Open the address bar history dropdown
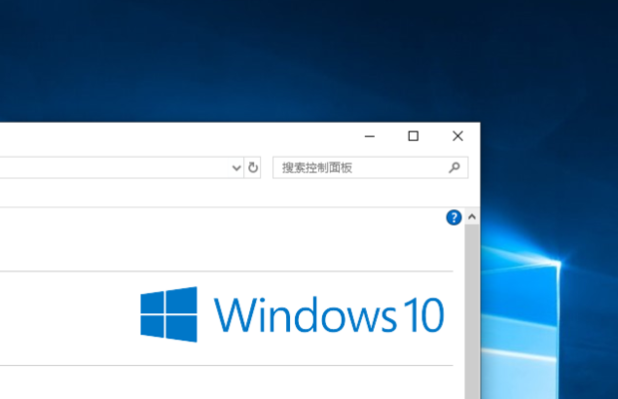The height and width of the screenshot is (399, 618). coord(236,168)
